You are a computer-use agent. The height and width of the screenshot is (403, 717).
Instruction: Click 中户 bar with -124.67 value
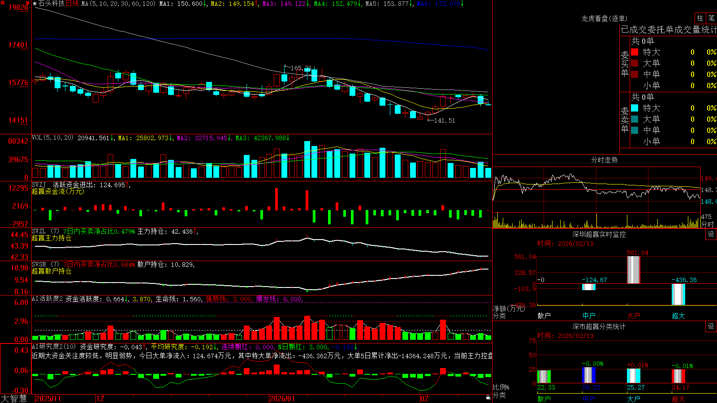click(589, 287)
